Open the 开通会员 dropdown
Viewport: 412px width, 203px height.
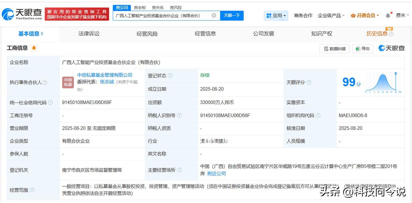coord(365,15)
